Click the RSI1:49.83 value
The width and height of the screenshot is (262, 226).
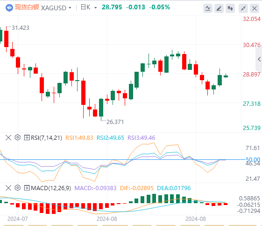[x=79, y=138]
